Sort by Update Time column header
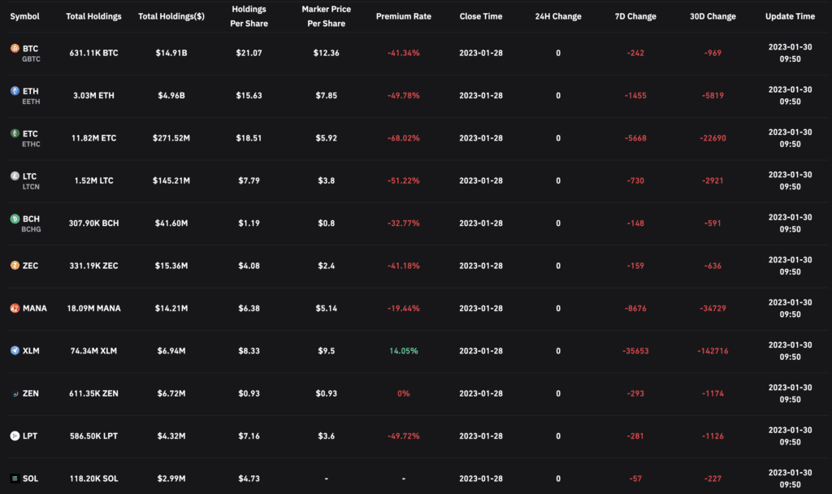832x494 pixels. [790, 16]
